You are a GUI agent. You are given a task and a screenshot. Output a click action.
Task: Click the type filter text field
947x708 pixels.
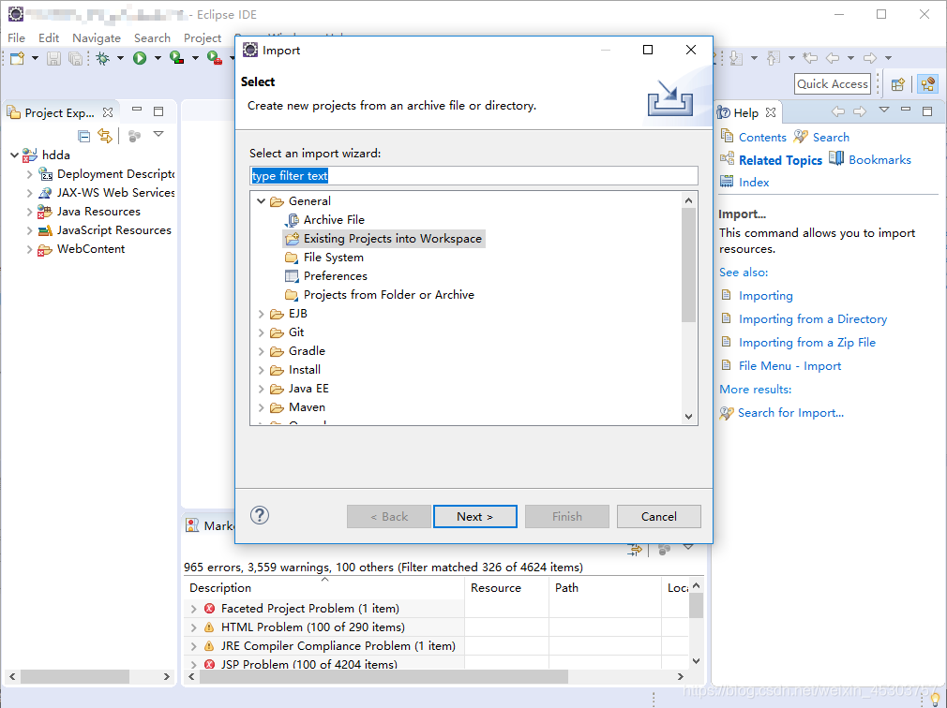tap(473, 175)
